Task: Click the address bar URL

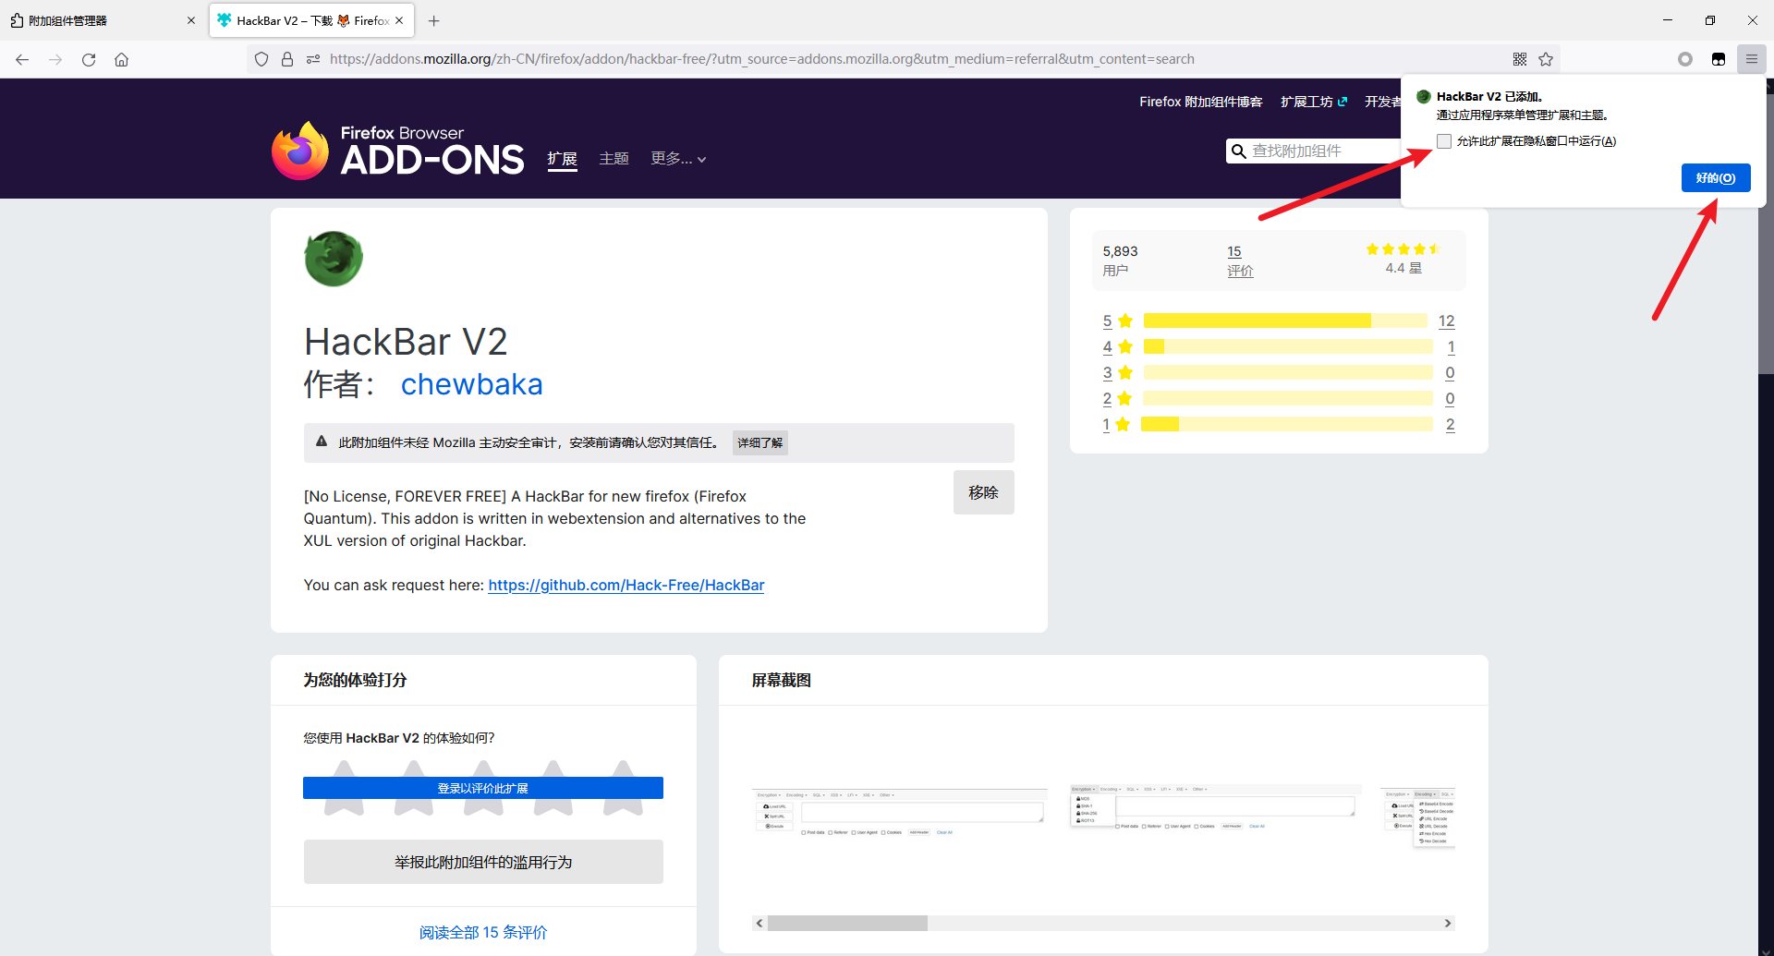Action: tap(761, 59)
